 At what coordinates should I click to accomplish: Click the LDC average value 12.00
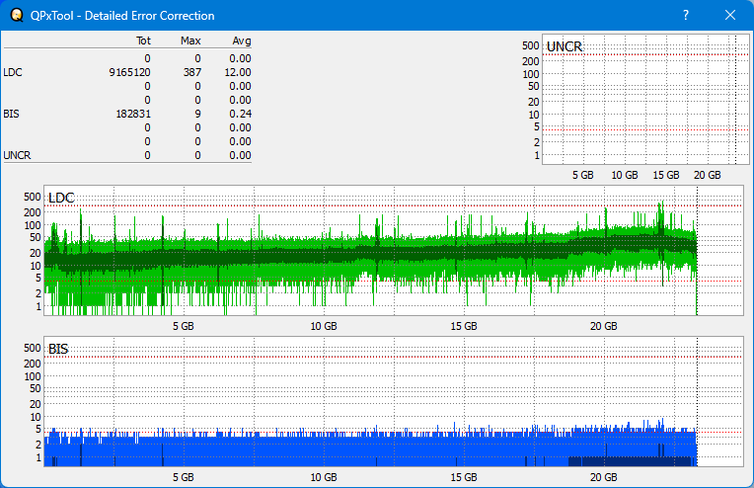238,72
